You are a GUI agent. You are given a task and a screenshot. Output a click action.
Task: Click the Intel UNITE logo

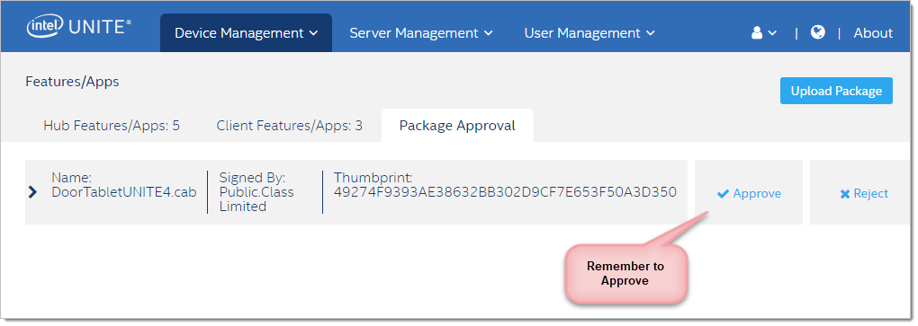tap(78, 28)
